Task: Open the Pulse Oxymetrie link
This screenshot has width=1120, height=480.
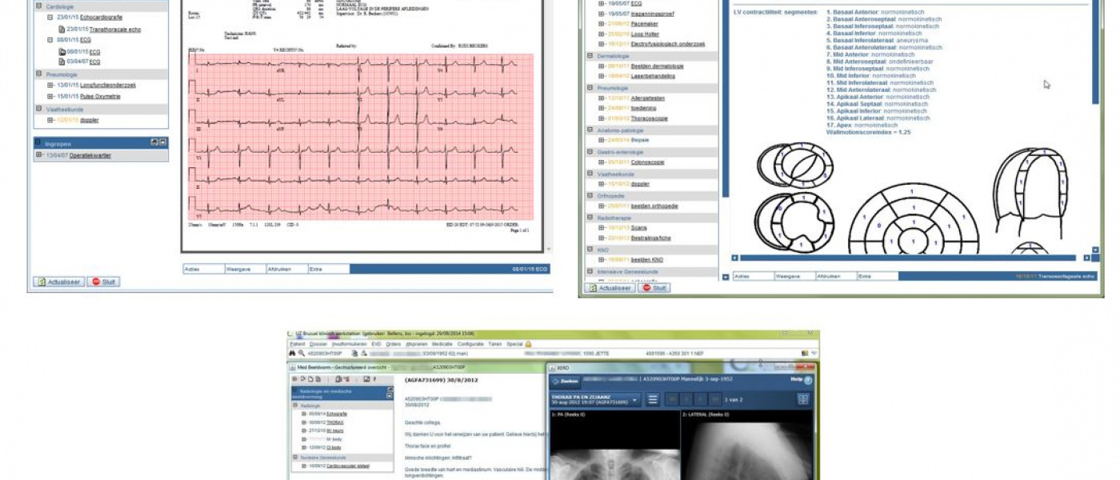Action: coord(100,96)
